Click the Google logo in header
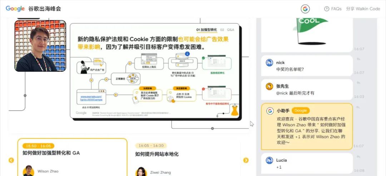The height and width of the screenshot is (176, 386). click(x=15, y=9)
